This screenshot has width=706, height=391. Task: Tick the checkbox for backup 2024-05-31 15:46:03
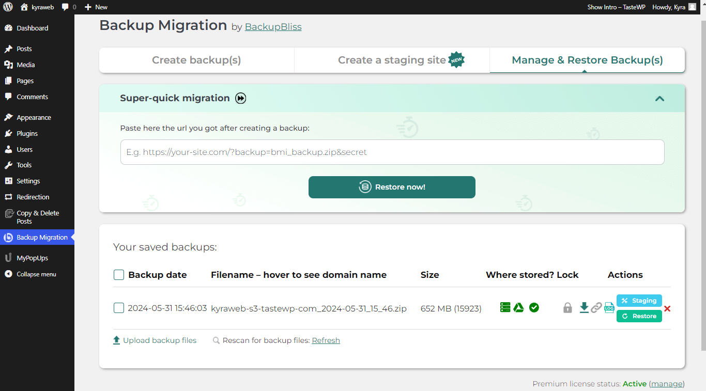[x=118, y=308]
